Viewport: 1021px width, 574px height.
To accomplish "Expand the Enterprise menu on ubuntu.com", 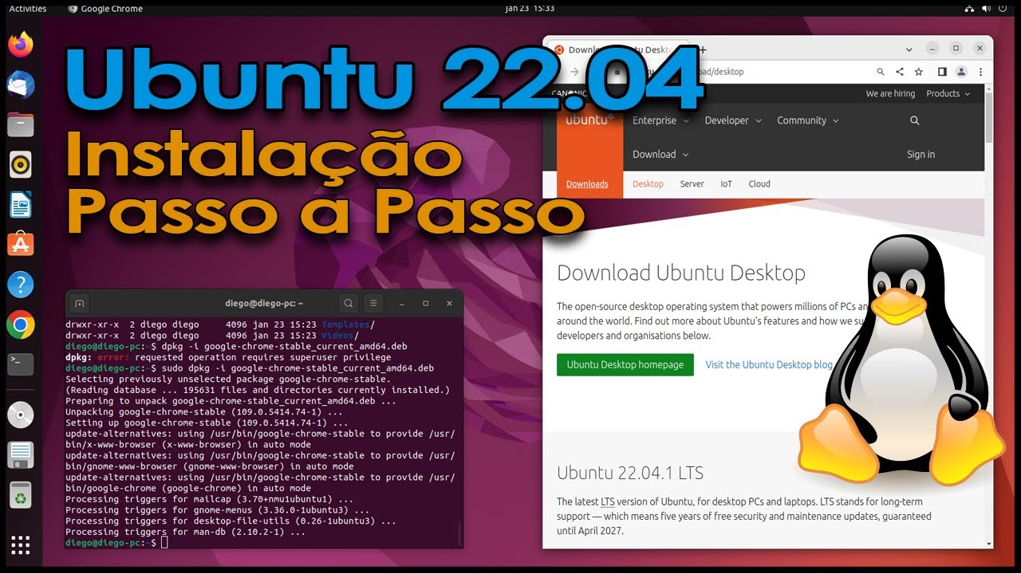I will tap(660, 120).
